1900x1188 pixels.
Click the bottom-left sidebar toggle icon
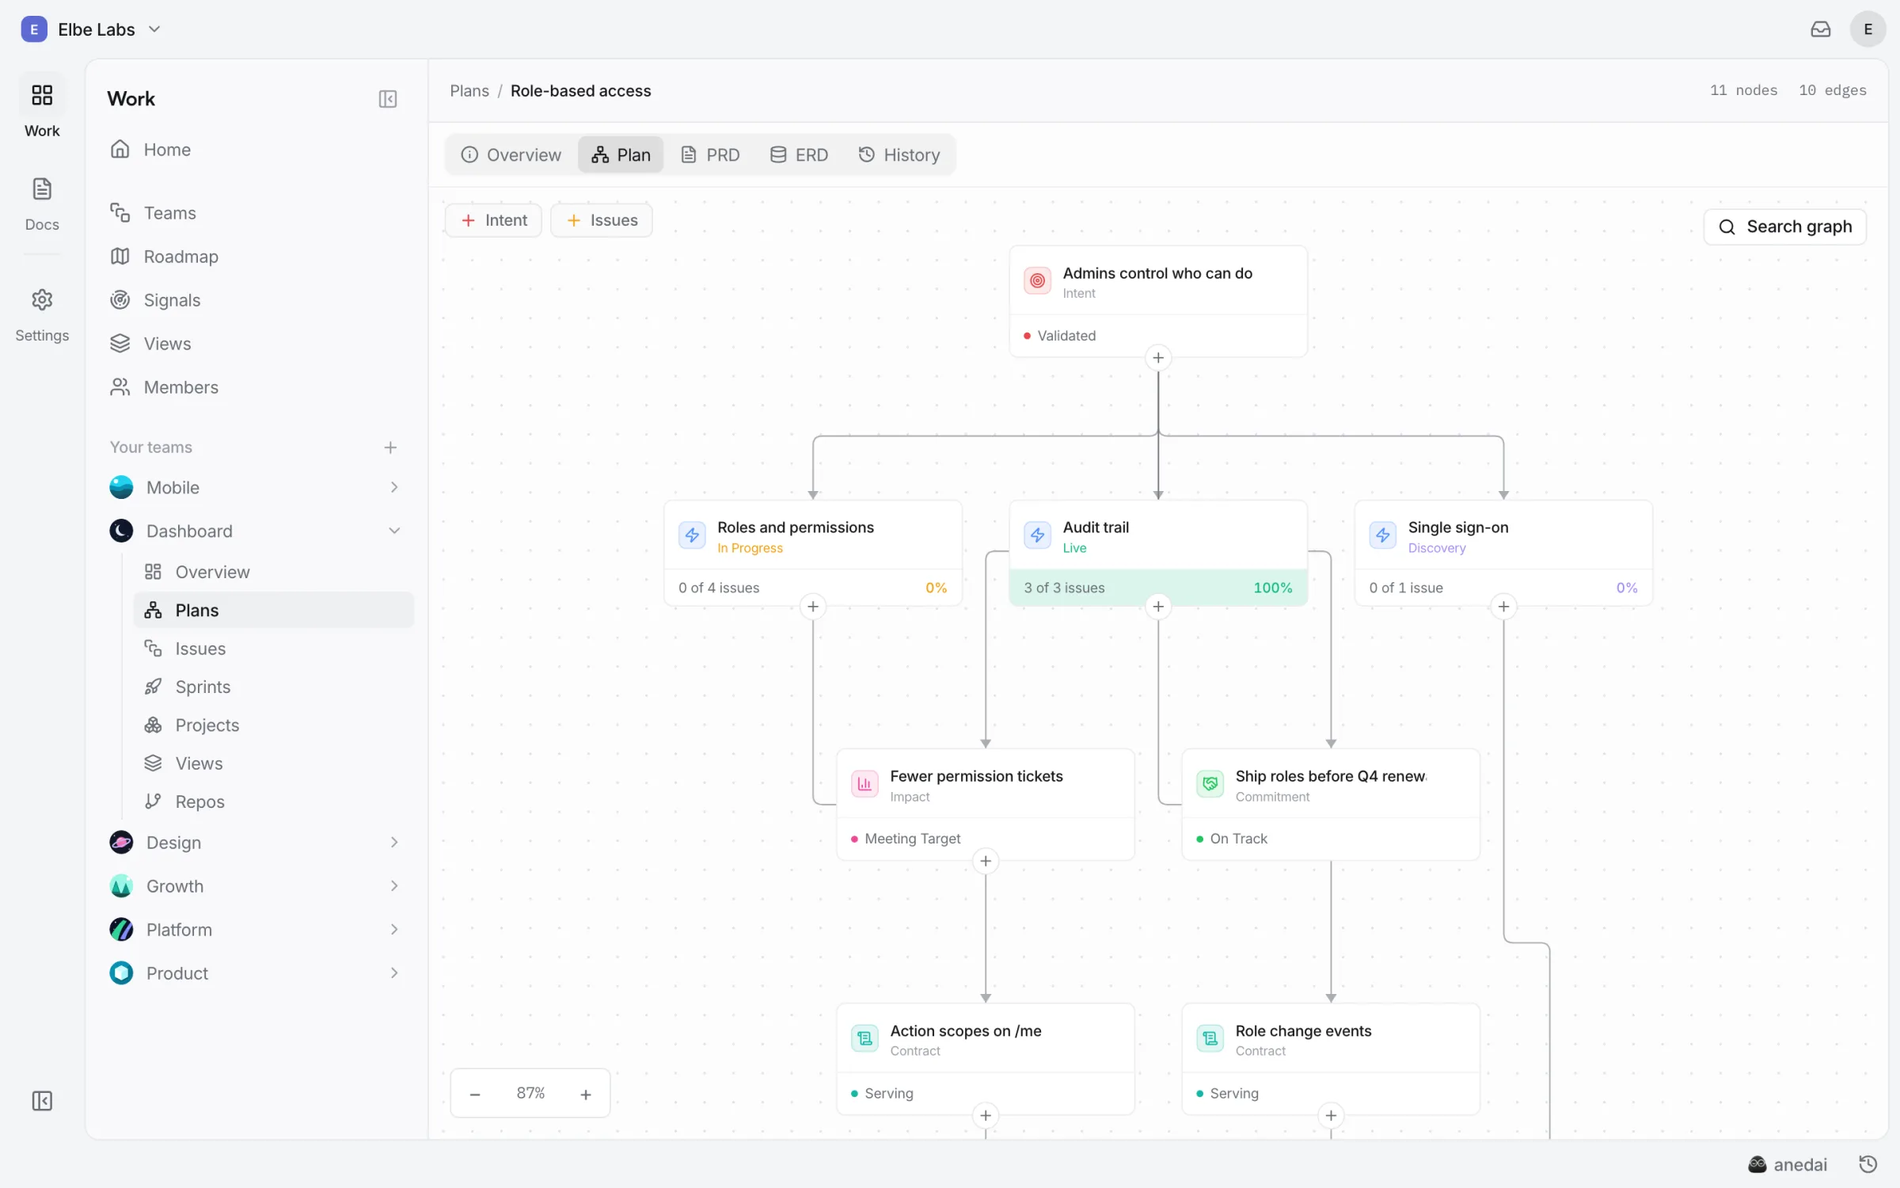click(42, 1100)
